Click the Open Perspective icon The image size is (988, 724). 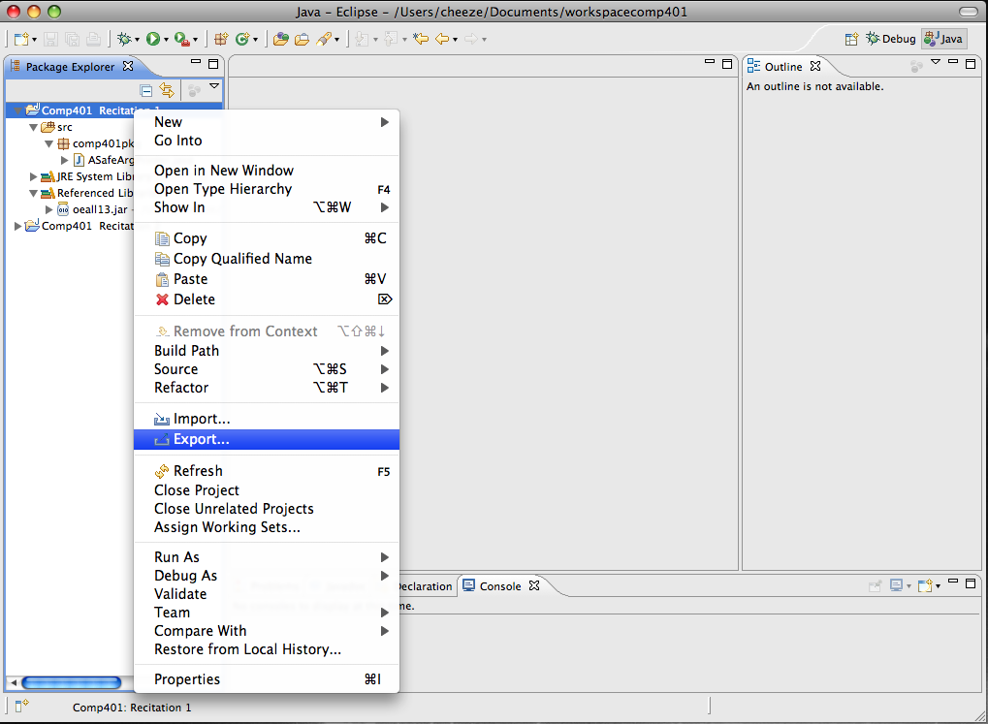point(851,39)
